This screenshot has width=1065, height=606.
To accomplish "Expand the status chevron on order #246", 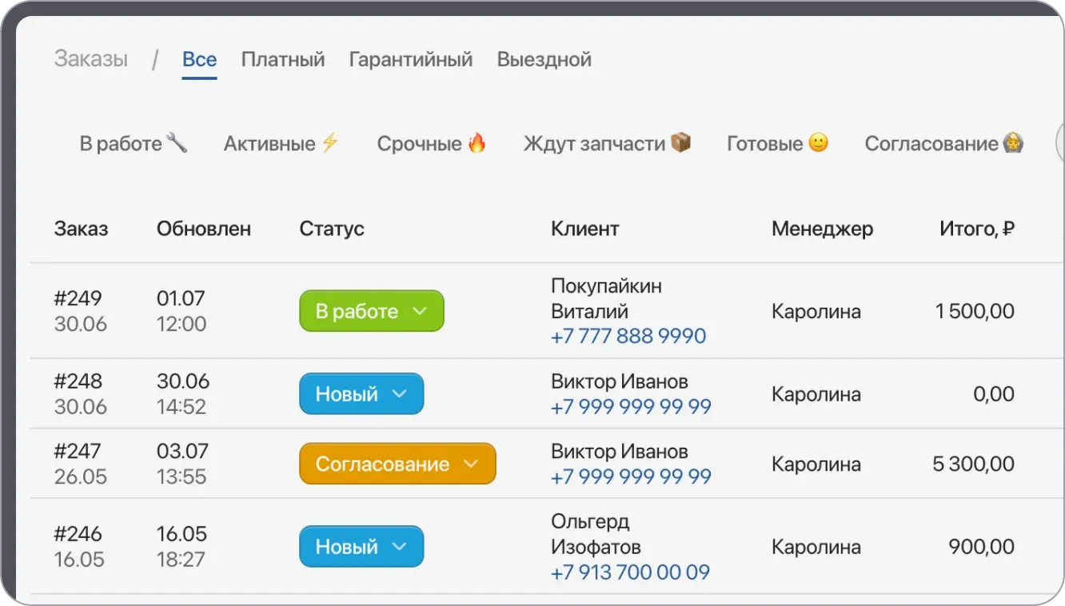I will point(398,547).
